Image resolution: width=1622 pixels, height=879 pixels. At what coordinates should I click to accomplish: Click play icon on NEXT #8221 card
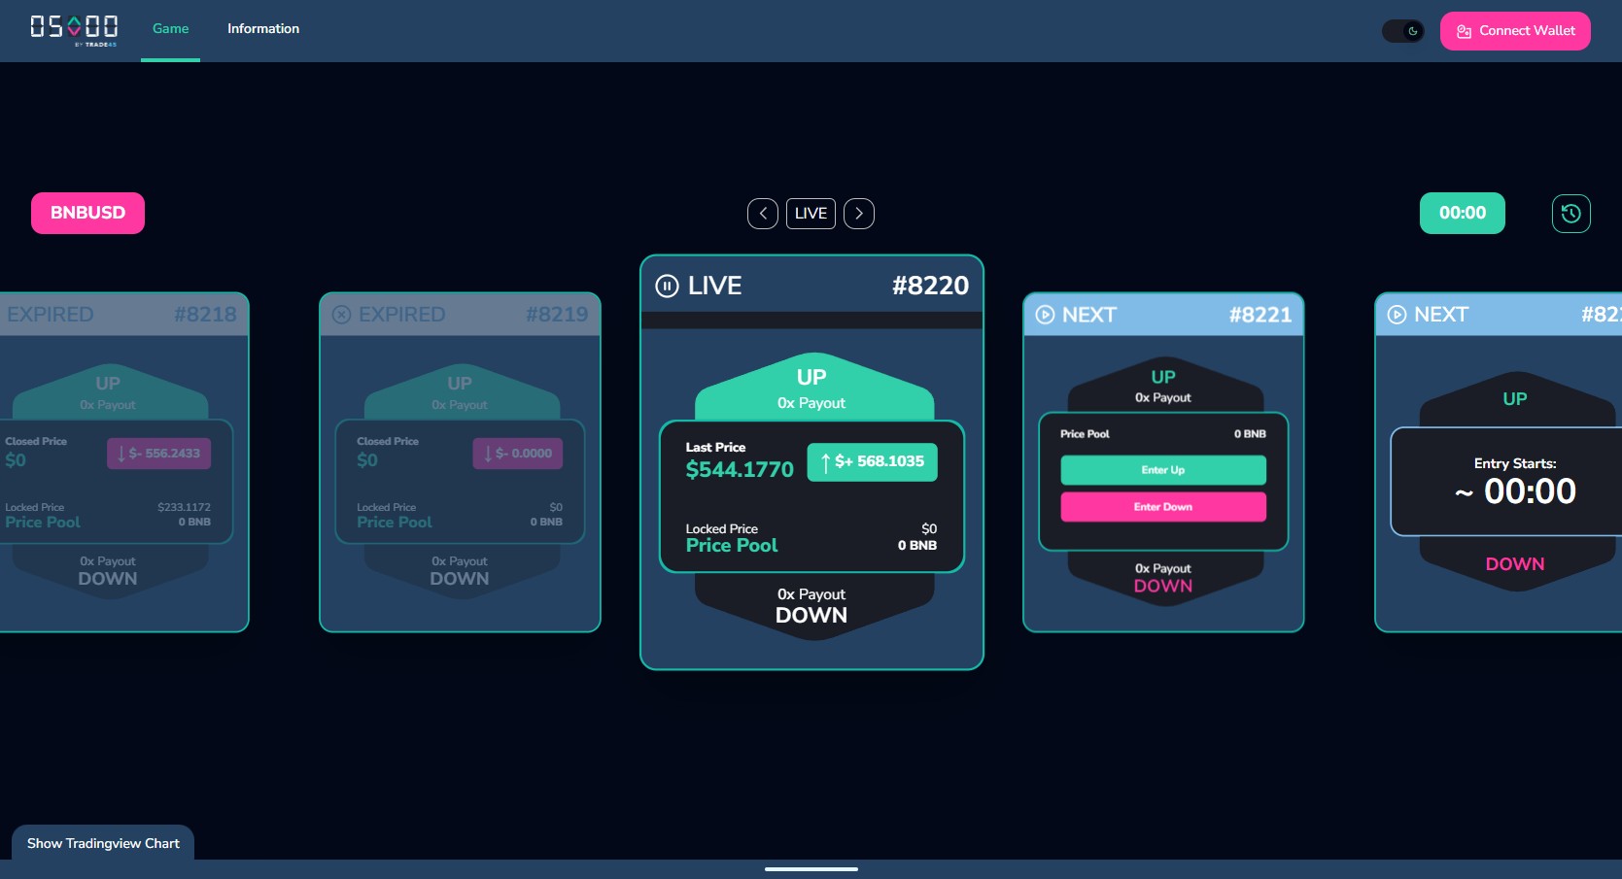point(1045,315)
